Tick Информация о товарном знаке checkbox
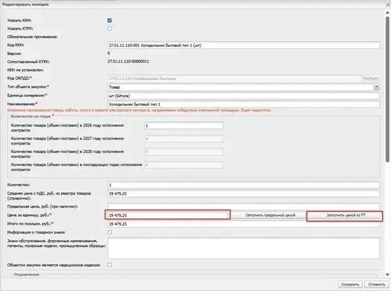Screen dimensions: 391x291 110,232
